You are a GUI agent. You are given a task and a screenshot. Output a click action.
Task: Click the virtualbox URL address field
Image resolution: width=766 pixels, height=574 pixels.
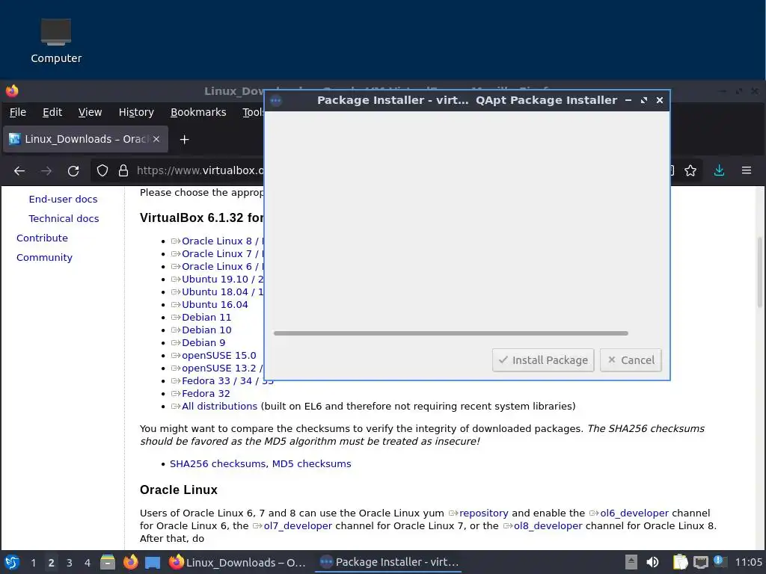coord(199,170)
